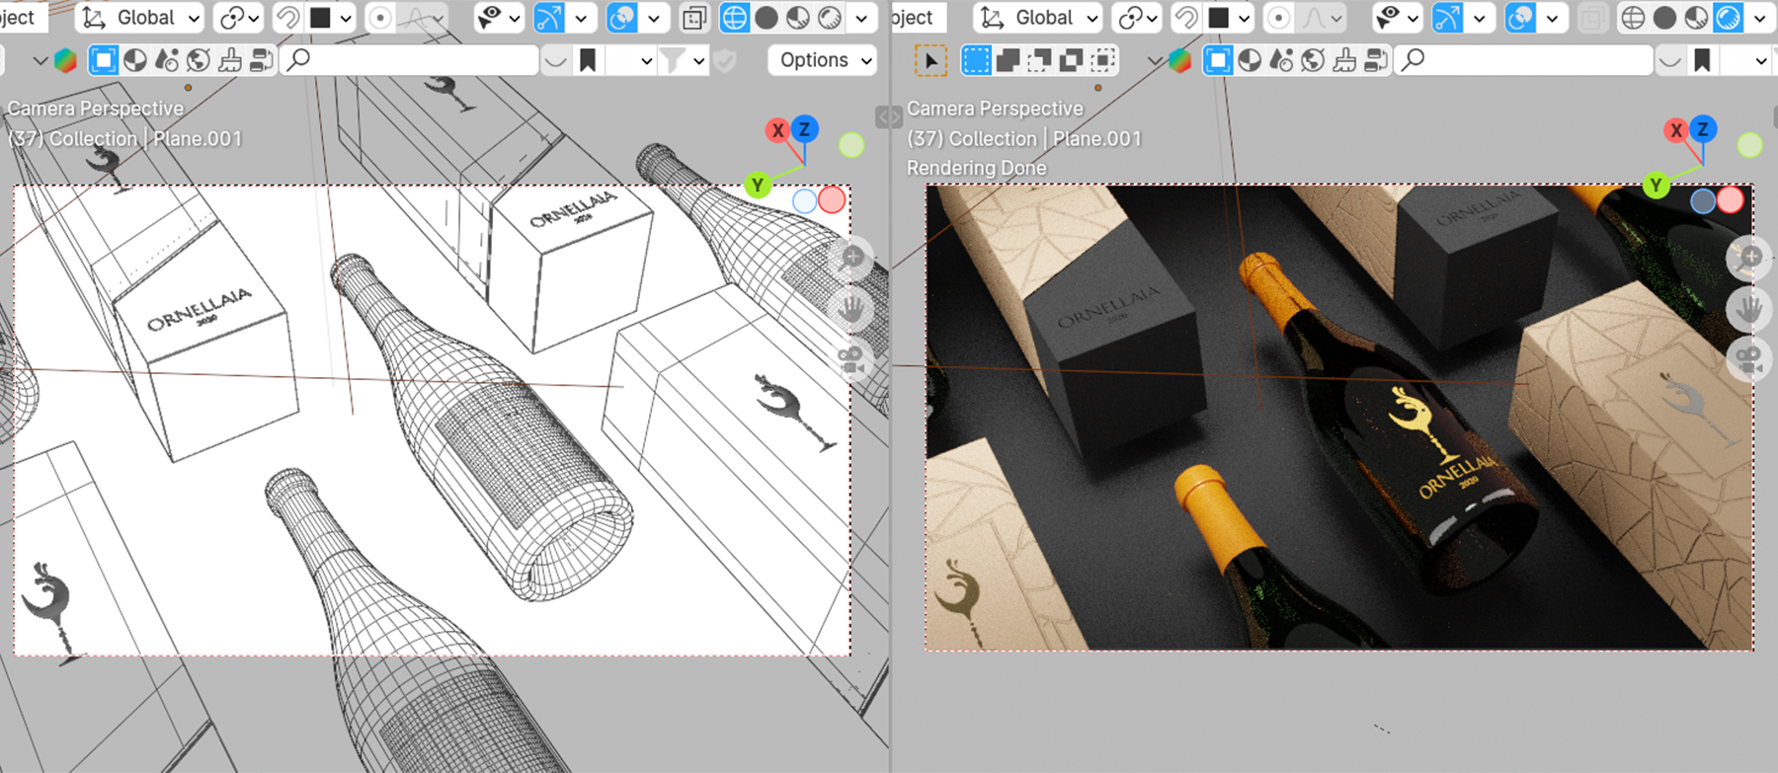Click the green Y axis on the left navigation gizmo
The width and height of the screenshot is (1778, 773).
click(757, 185)
